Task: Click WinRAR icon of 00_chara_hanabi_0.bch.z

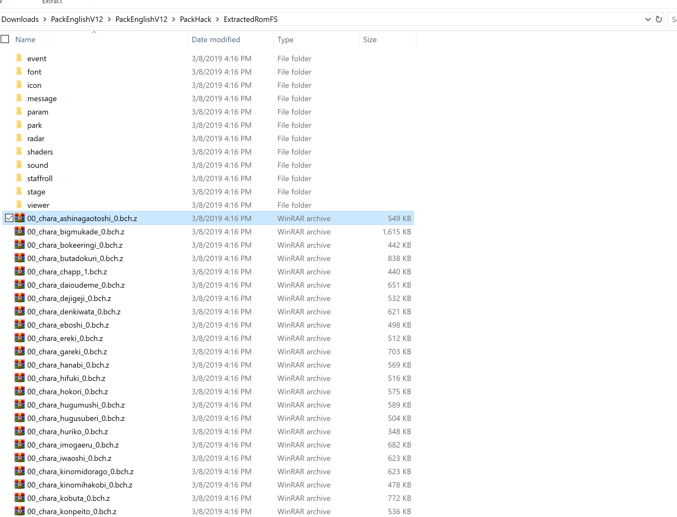Action: click(x=20, y=365)
